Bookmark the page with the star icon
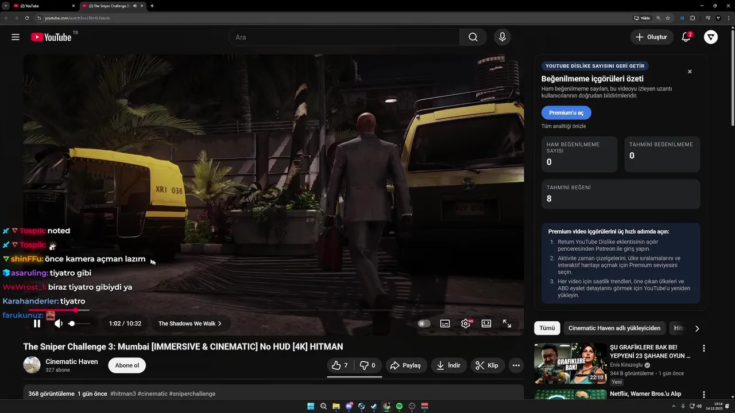 coord(668,18)
